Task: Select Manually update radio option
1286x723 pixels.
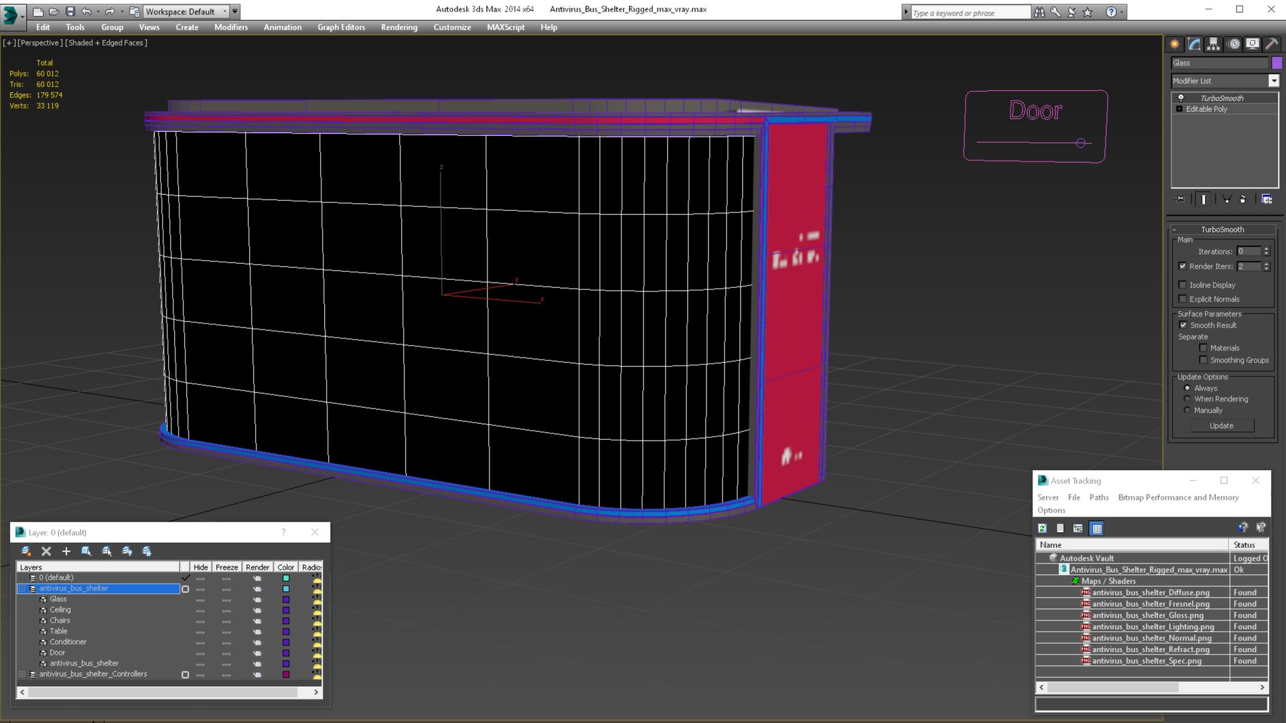Action: (1188, 410)
